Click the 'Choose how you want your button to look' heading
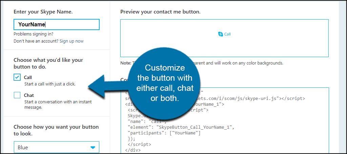The image size is (347, 154). pyautogui.click(x=56, y=130)
